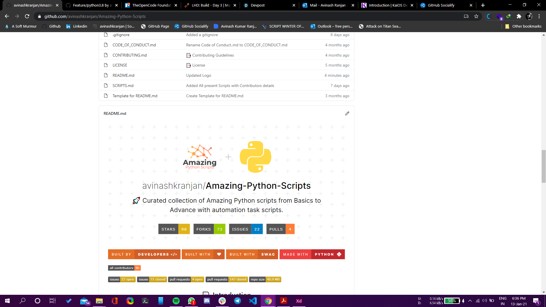Image resolution: width=546 pixels, height=307 pixels.
Task: Open the CONTRIBUTING.md file link
Action: pyautogui.click(x=129, y=55)
